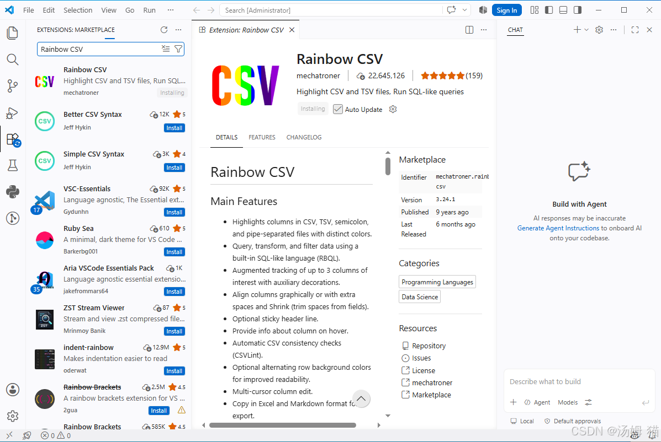Open the remote window indicator in status bar
The width and height of the screenshot is (661, 442).
coord(9,435)
